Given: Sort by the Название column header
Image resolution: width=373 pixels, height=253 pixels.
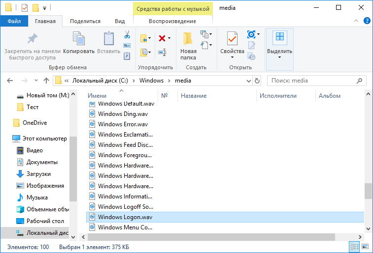Looking at the screenshot, I should pos(217,96).
